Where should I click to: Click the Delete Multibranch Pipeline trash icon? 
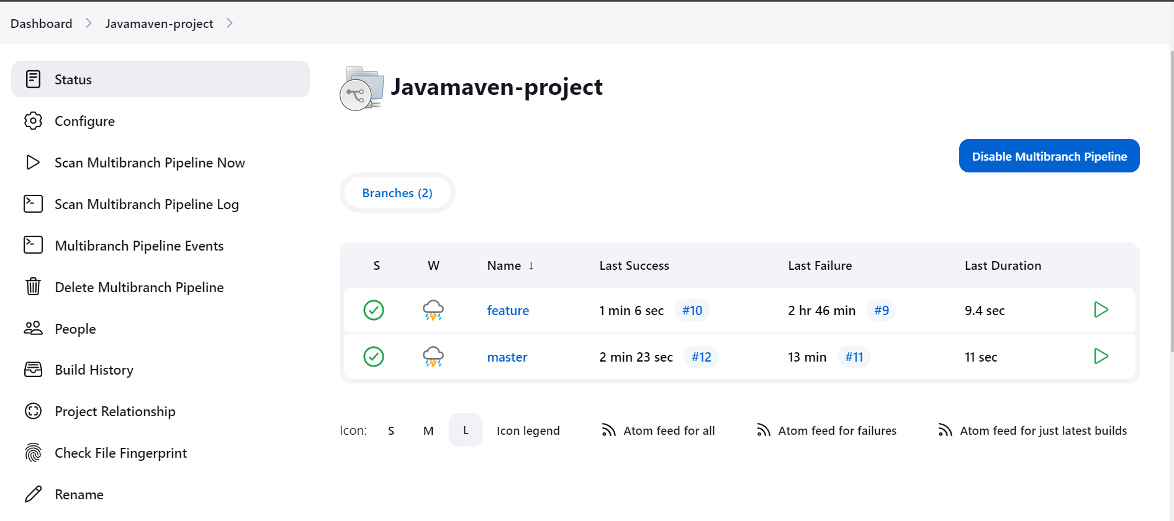point(33,287)
